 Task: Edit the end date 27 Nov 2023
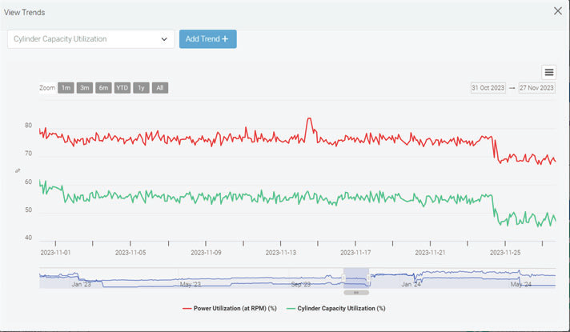(x=536, y=88)
